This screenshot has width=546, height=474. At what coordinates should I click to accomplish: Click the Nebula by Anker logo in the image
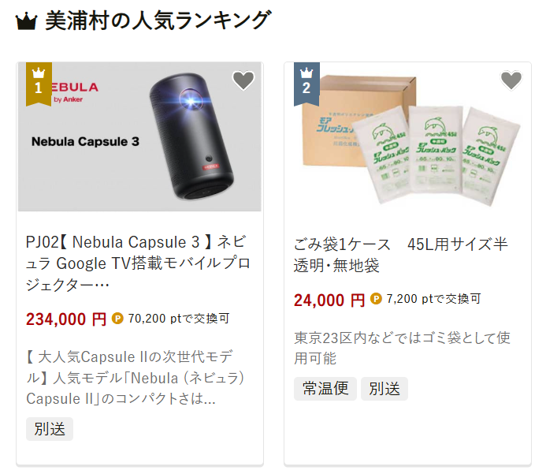pyautogui.click(x=75, y=92)
